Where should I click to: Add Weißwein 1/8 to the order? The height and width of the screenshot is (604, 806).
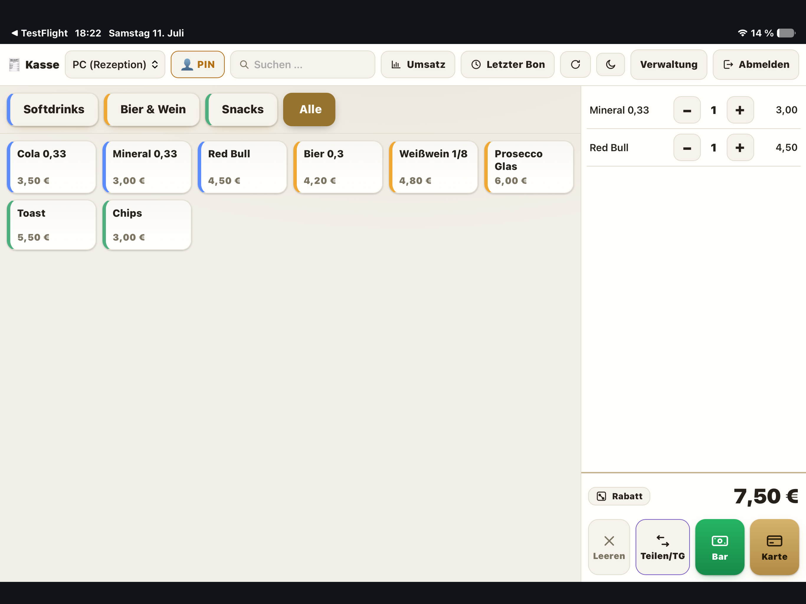coord(433,167)
